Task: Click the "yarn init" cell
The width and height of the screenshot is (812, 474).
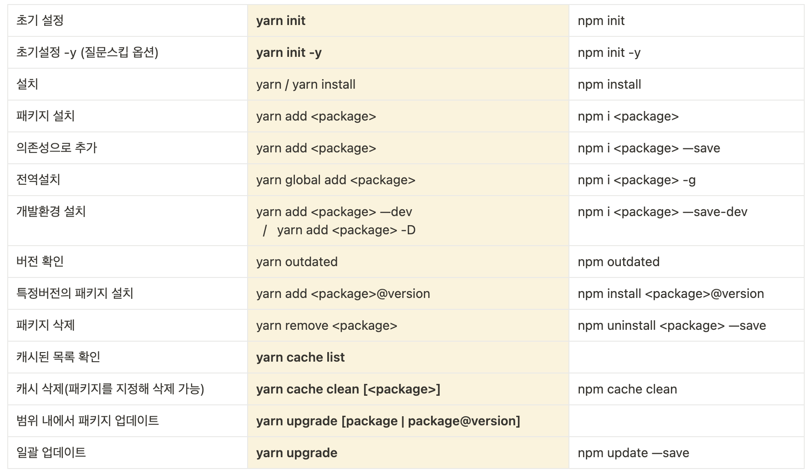Action: pyautogui.click(x=281, y=21)
